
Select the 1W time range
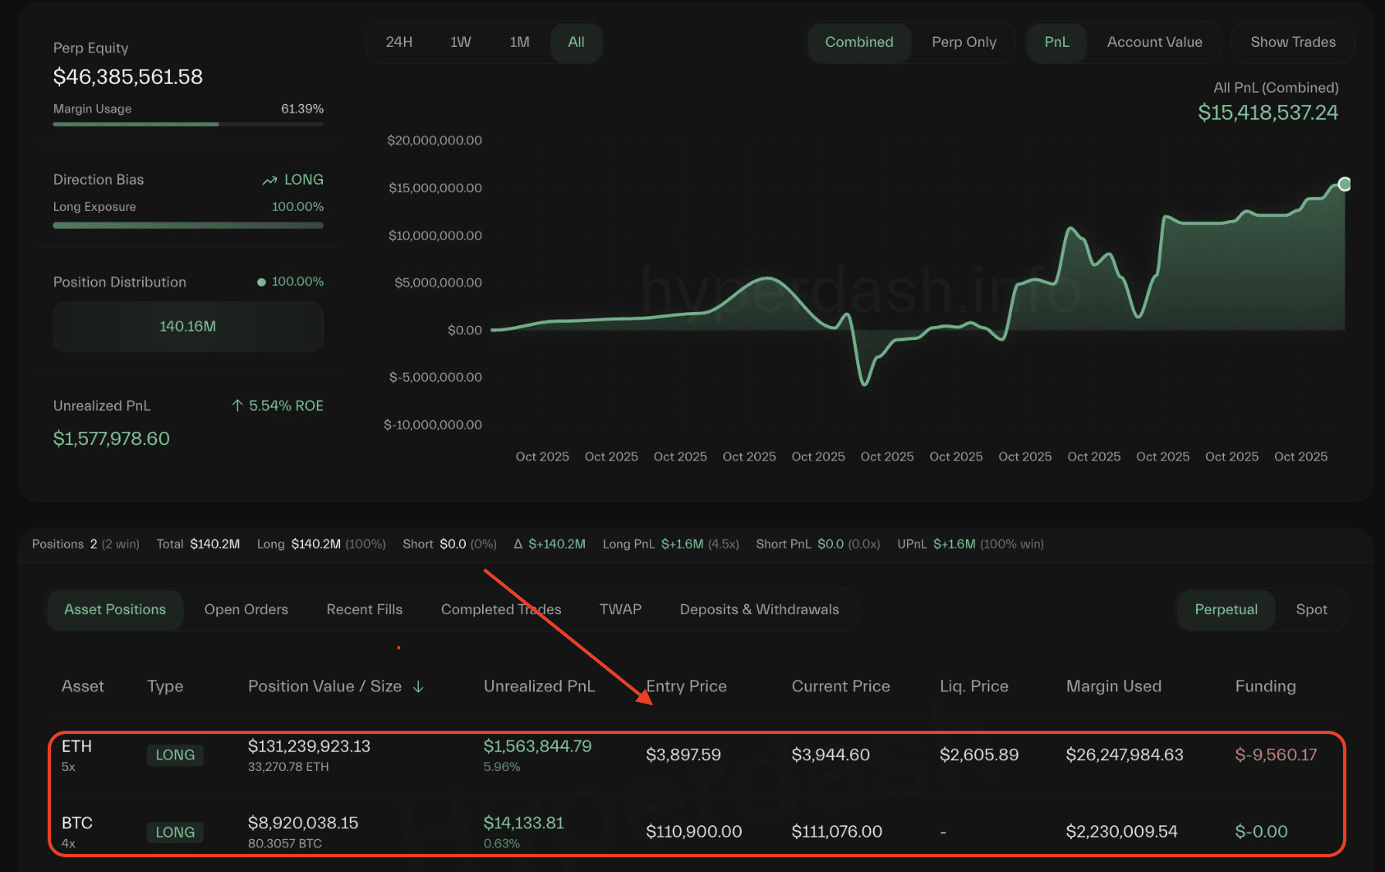click(x=460, y=42)
